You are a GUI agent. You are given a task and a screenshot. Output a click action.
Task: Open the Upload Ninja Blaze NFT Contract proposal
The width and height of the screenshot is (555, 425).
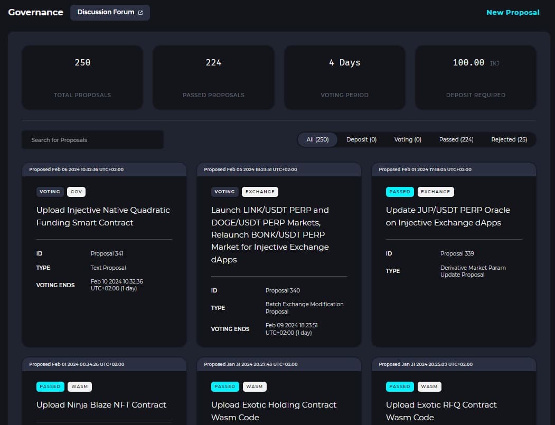pyautogui.click(x=101, y=404)
